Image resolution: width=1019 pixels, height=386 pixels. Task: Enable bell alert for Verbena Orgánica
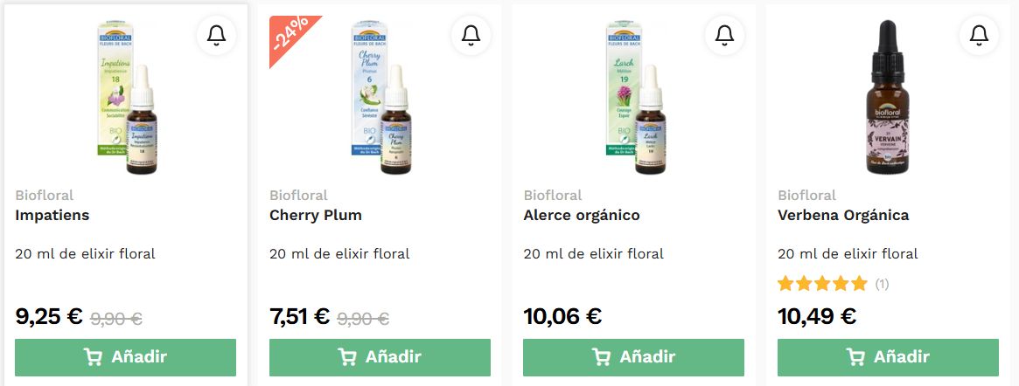tap(979, 36)
